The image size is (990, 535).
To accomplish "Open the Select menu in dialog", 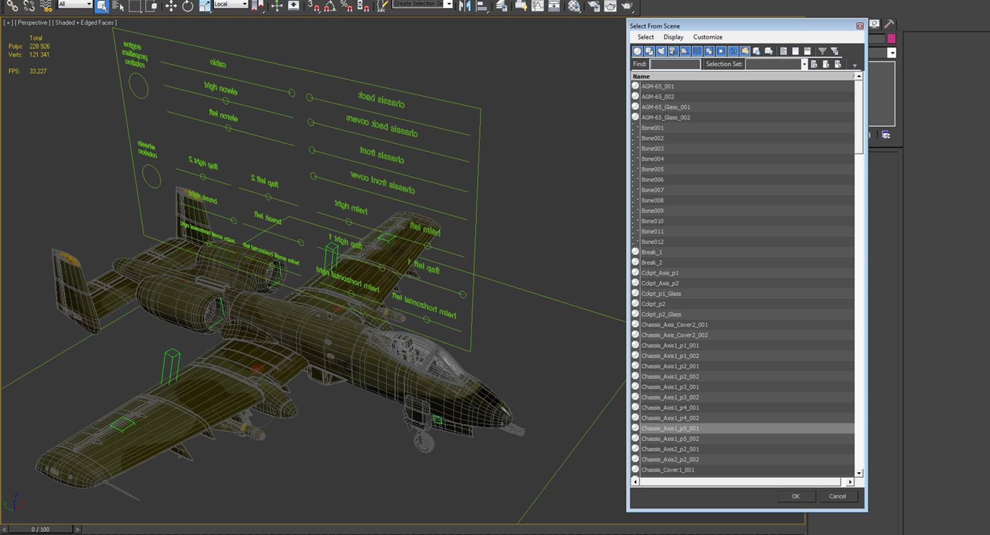I will (x=645, y=37).
